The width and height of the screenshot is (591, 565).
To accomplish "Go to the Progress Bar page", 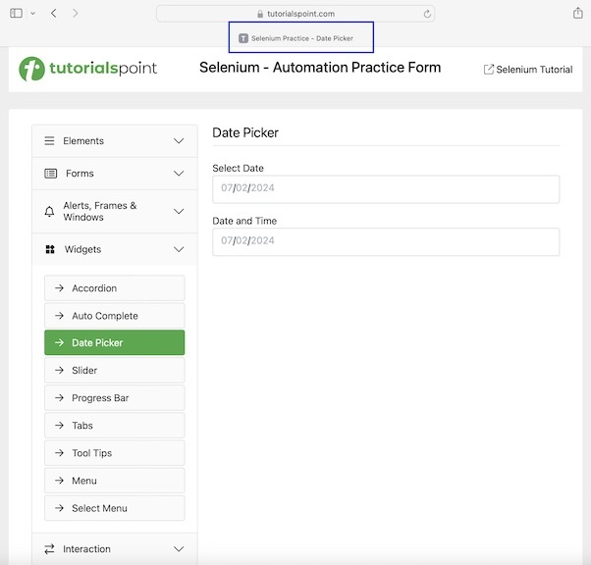I will point(114,398).
